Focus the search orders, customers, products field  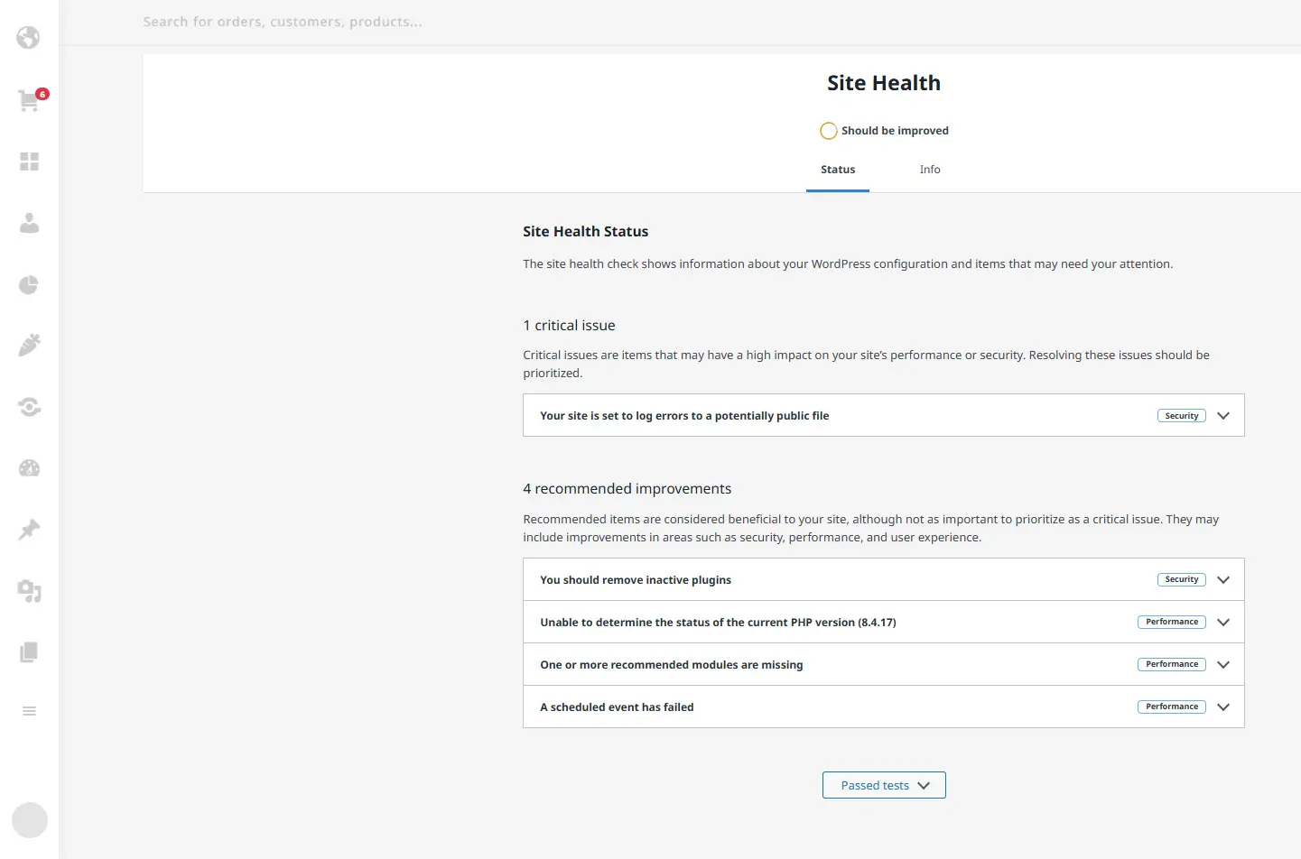(282, 22)
